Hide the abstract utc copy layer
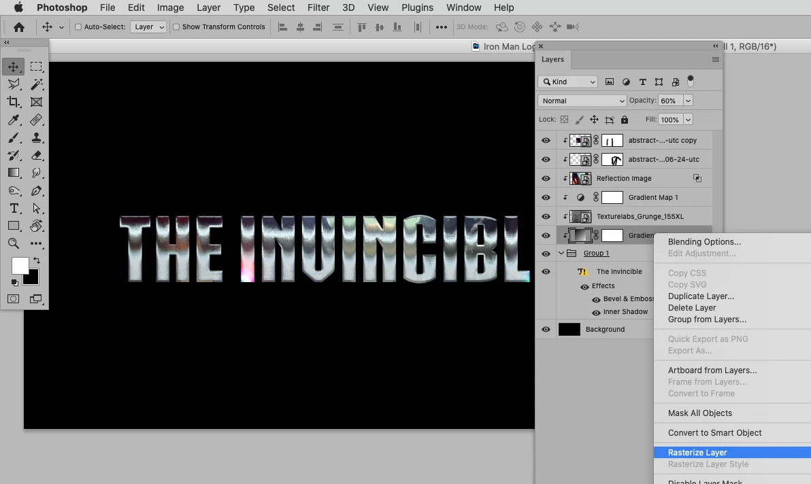Image resolution: width=811 pixels, height=484 pixels. [546, 141]
